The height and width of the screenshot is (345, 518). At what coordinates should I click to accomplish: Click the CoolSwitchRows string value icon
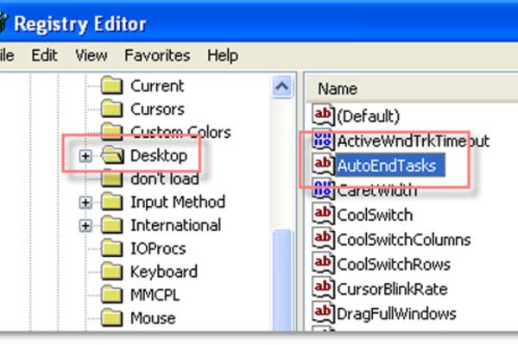tap(323, 264)
